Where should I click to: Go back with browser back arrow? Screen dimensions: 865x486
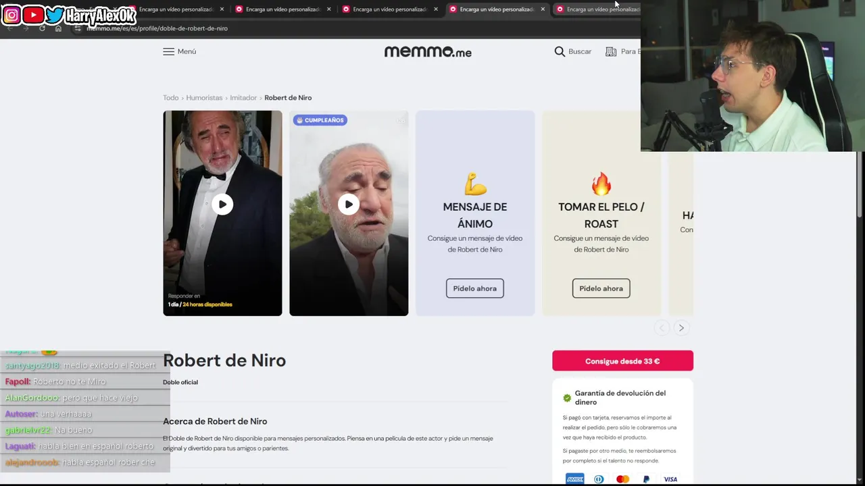point(9,28)
